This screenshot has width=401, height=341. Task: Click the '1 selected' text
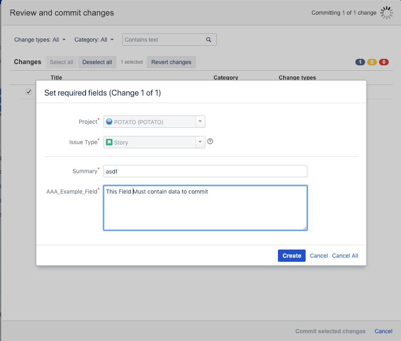click(x=132, y=62)
